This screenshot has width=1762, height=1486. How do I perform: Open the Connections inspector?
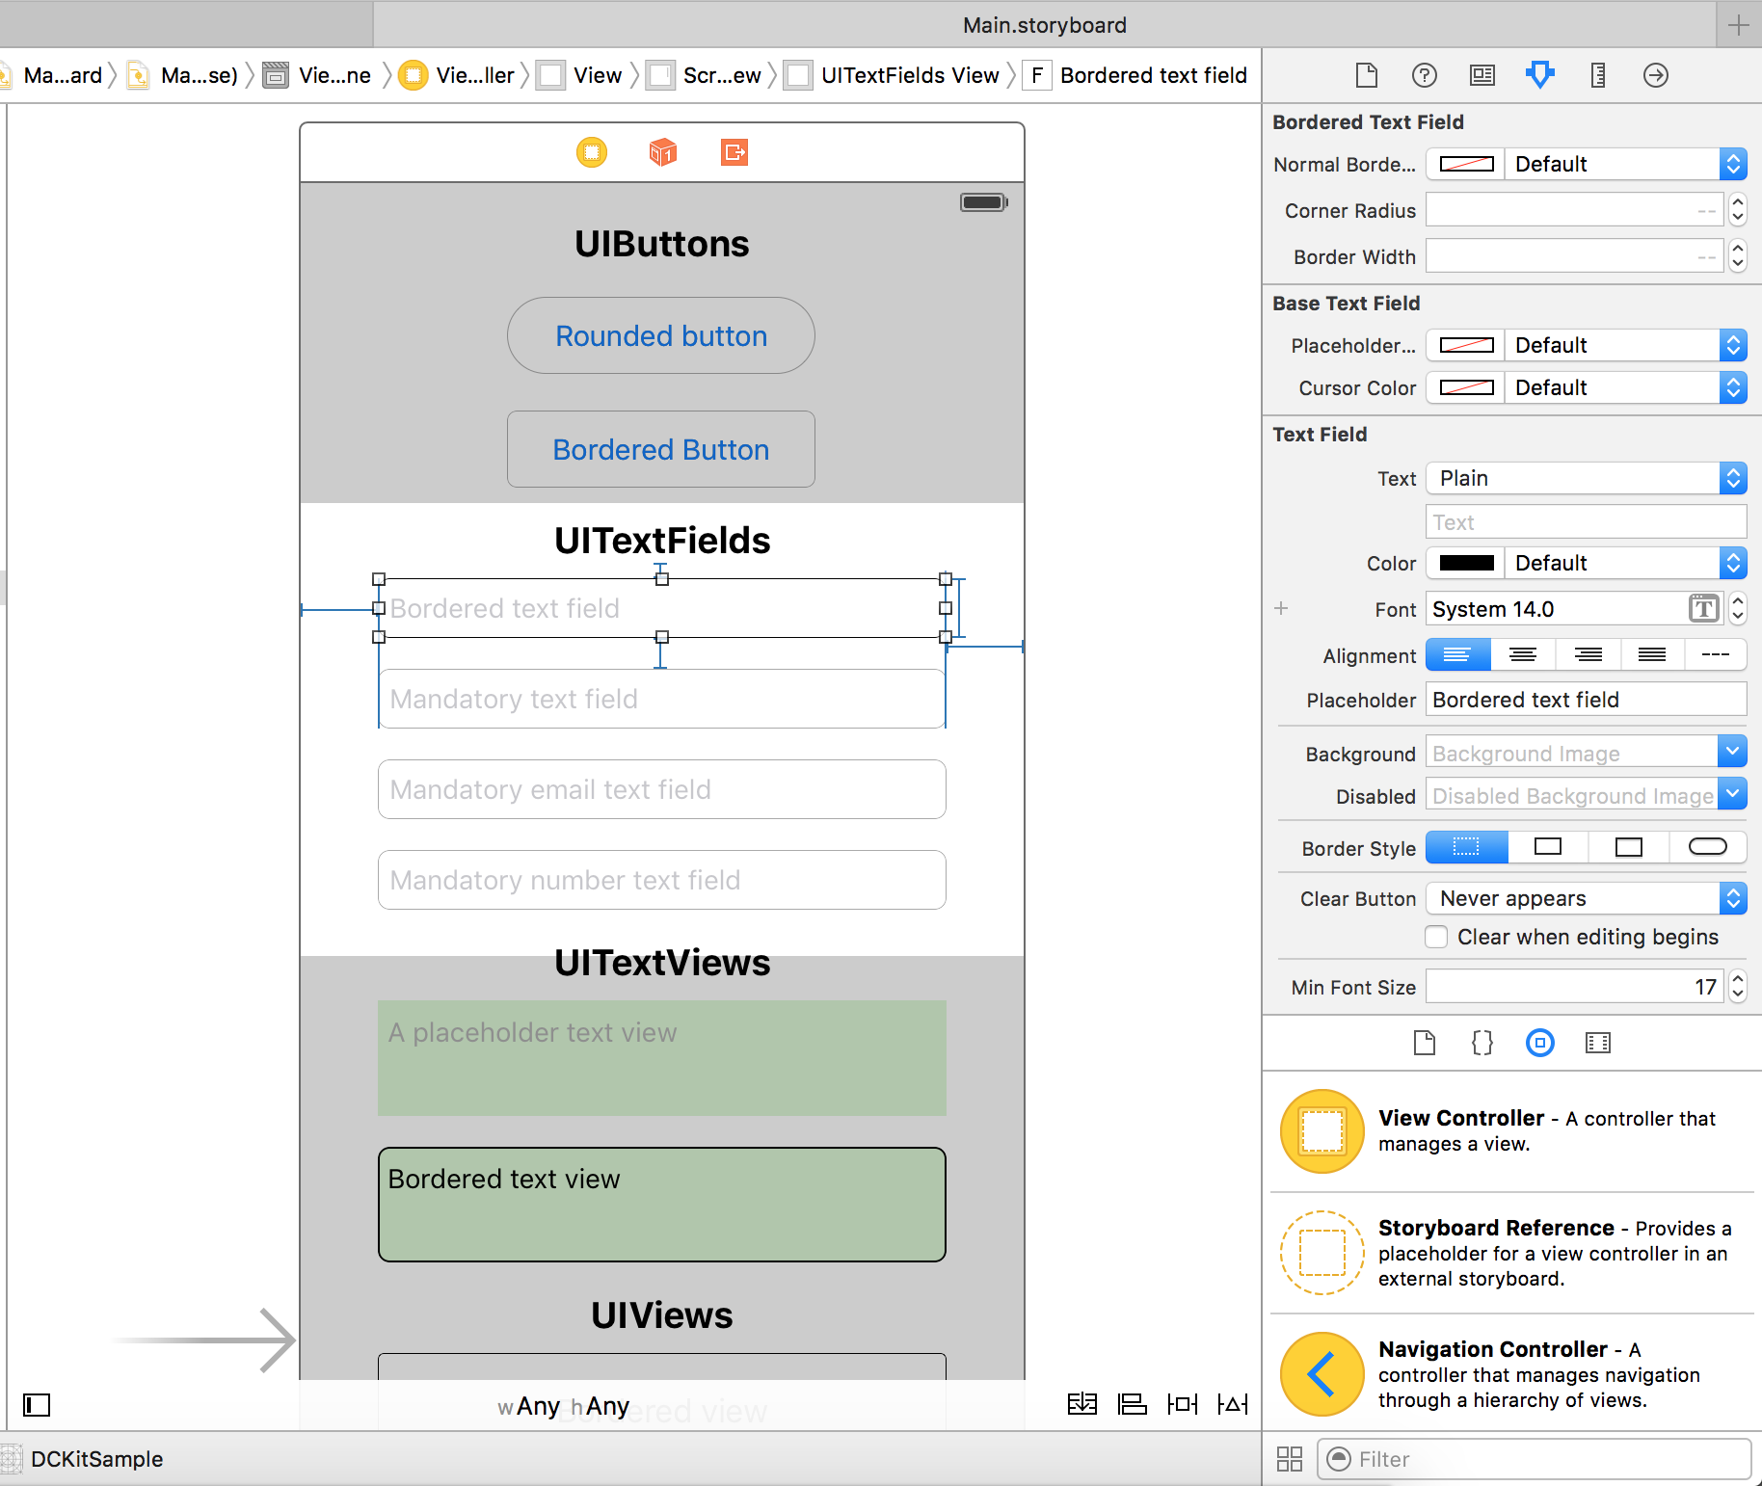coord(1656,75)
